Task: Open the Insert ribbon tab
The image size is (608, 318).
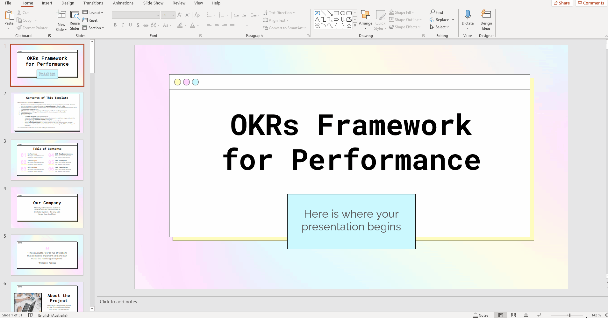Action: coord(47,3)
